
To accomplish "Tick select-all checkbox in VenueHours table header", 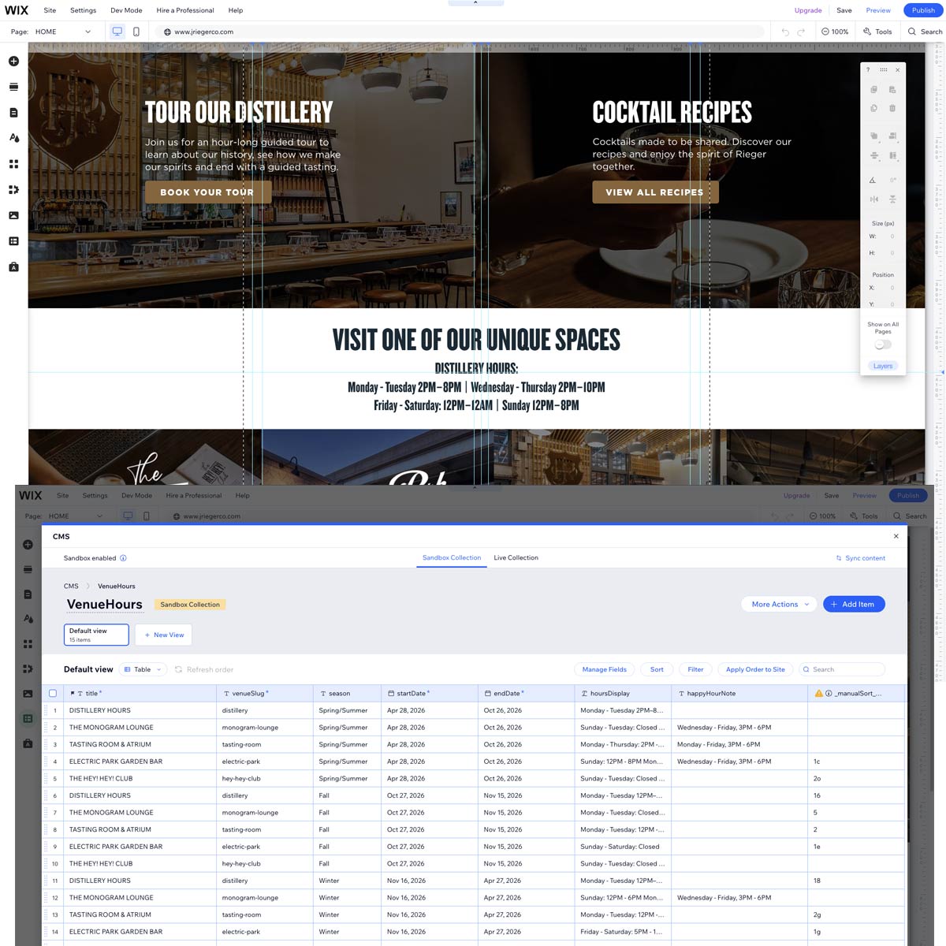I will 53,694.
